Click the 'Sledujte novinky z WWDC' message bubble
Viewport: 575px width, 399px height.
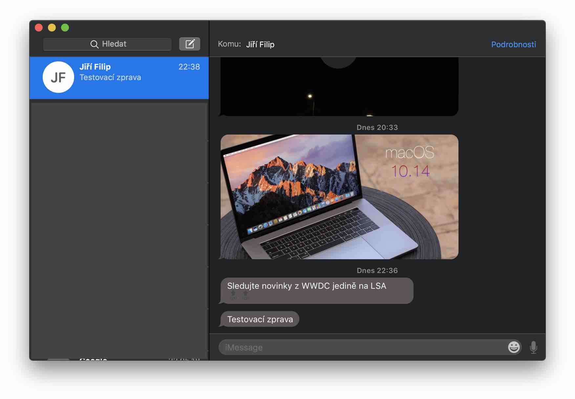coord(317,291)
